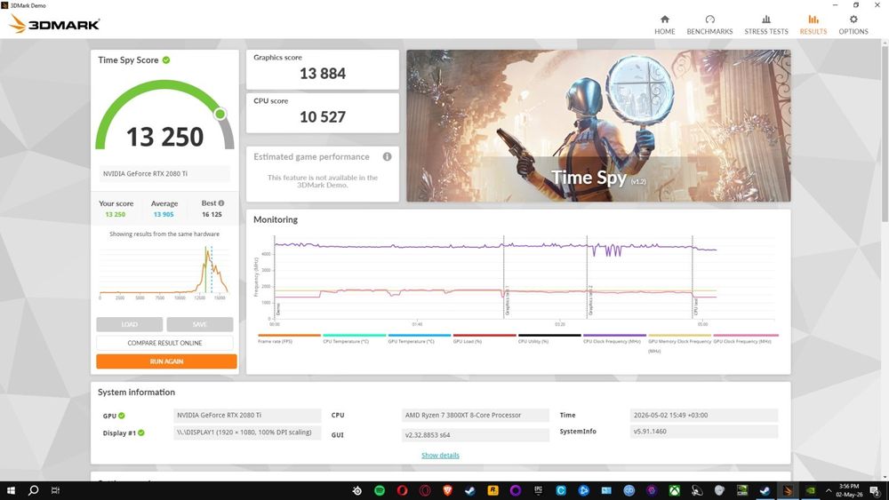Toggle CPU Temperature legend color
Screen dimensions: 889x500
pyautogui.click(x=355, y=335)
